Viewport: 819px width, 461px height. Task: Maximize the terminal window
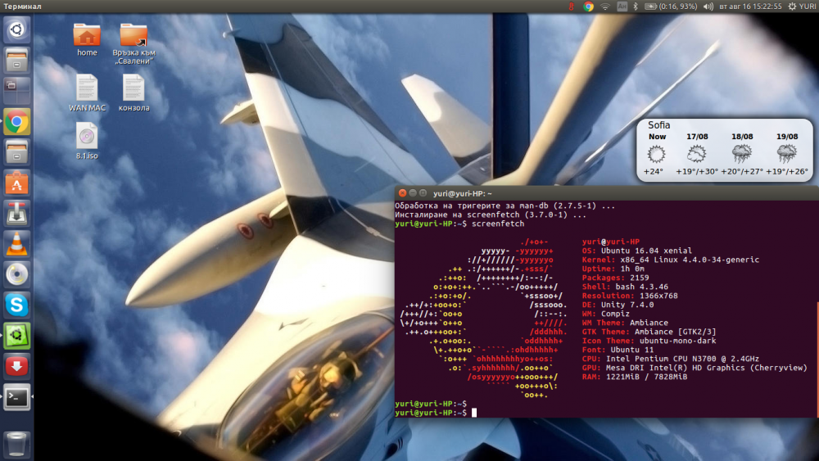pos(423,193)
